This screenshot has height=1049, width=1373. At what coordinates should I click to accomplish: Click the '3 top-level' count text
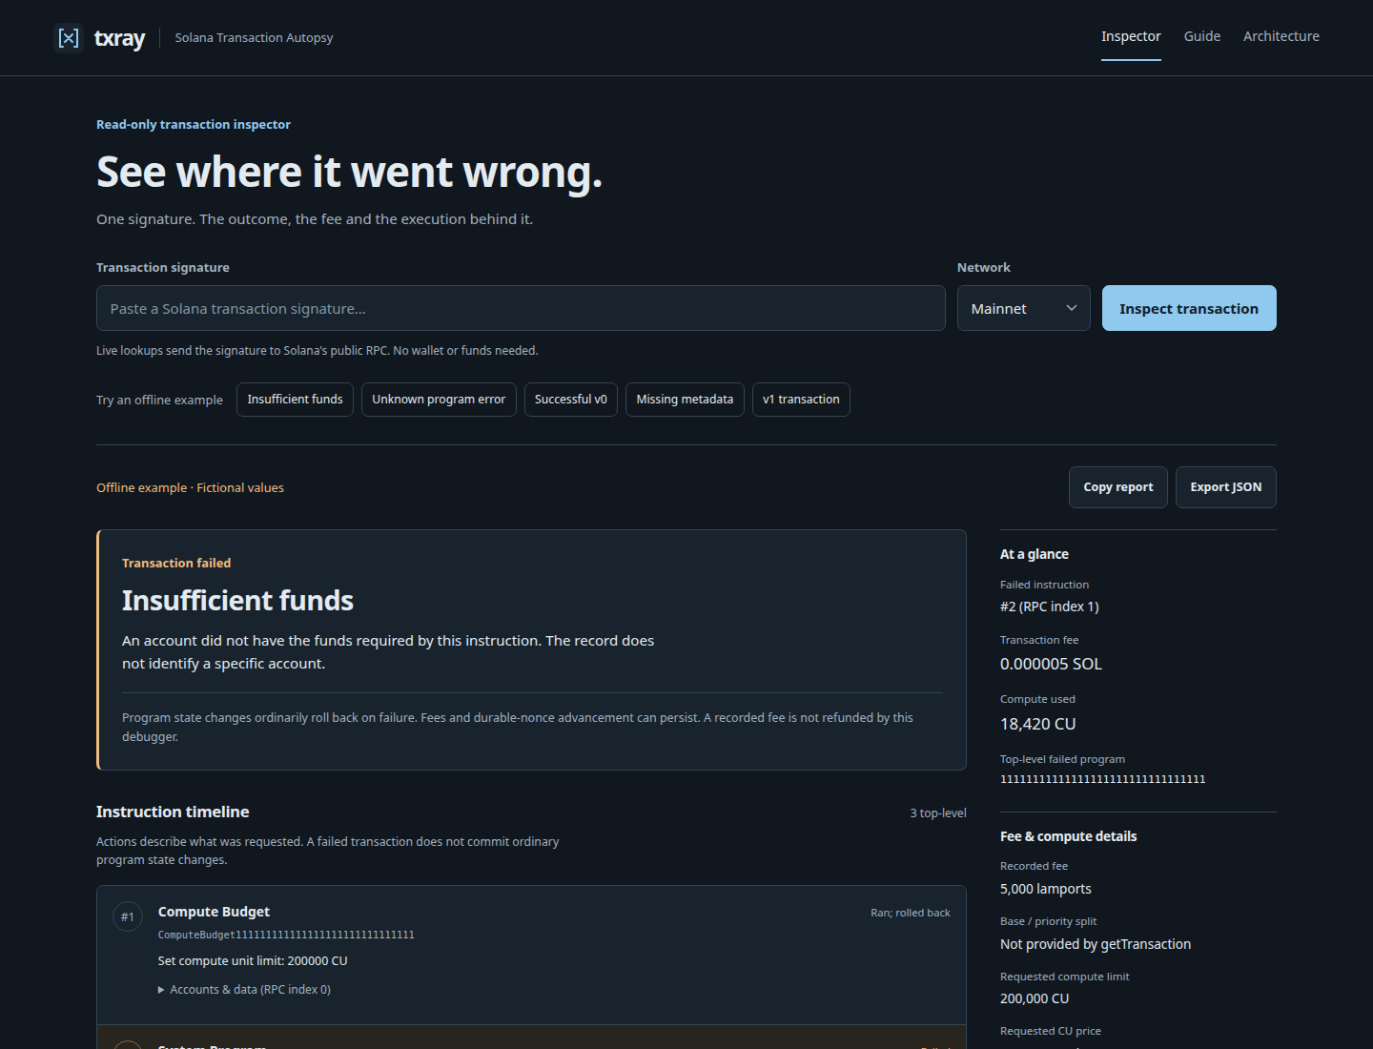(x=938, y=813)
